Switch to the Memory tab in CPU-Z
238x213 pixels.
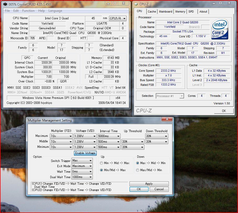(180, 12)
